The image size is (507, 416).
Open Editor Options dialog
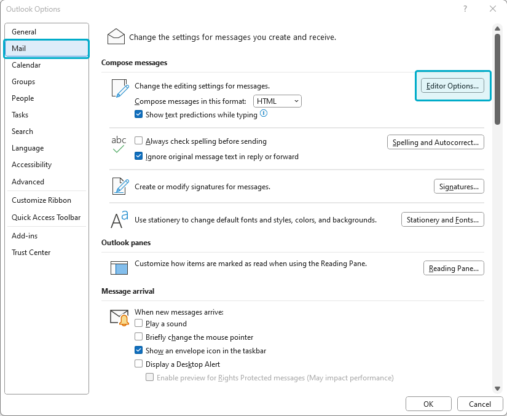452,85
